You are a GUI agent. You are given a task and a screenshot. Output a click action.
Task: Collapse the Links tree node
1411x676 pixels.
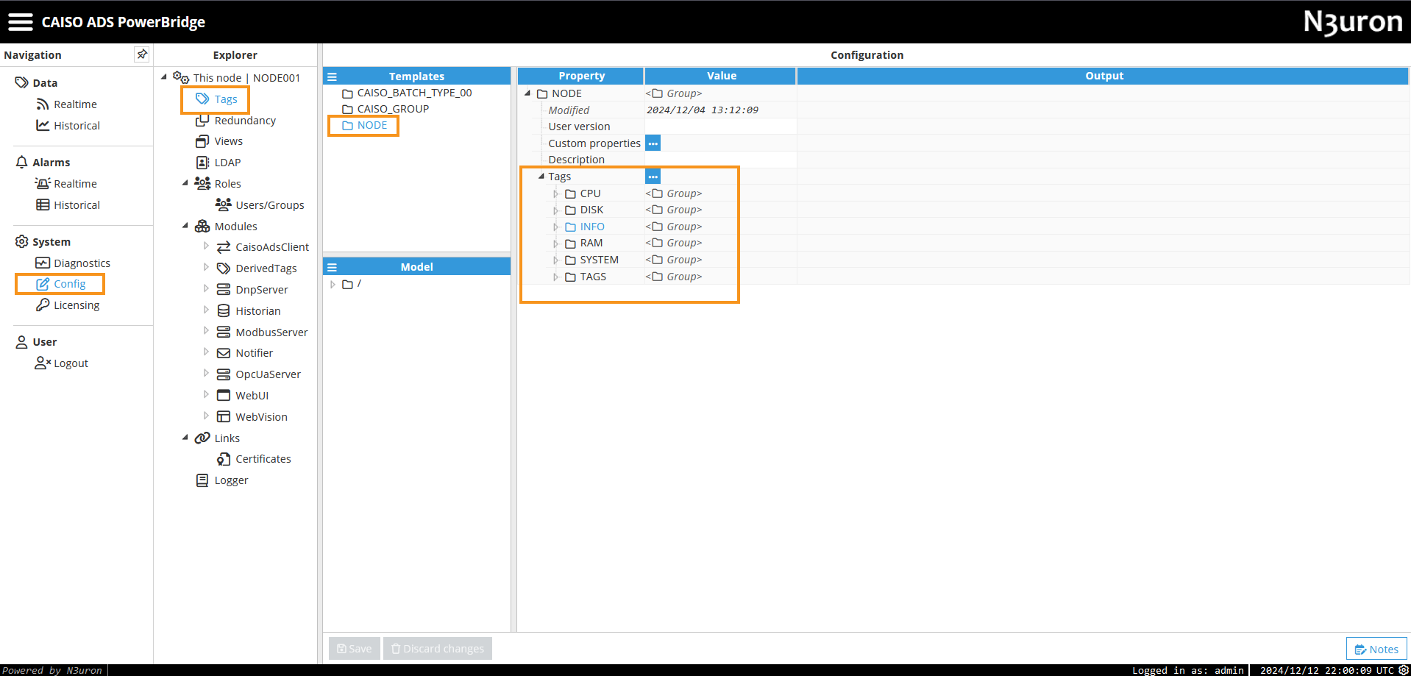(x=185, y=438)
